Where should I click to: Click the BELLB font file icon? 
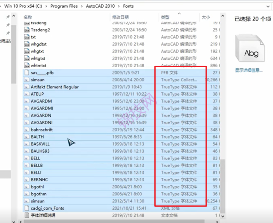(27, 165)
